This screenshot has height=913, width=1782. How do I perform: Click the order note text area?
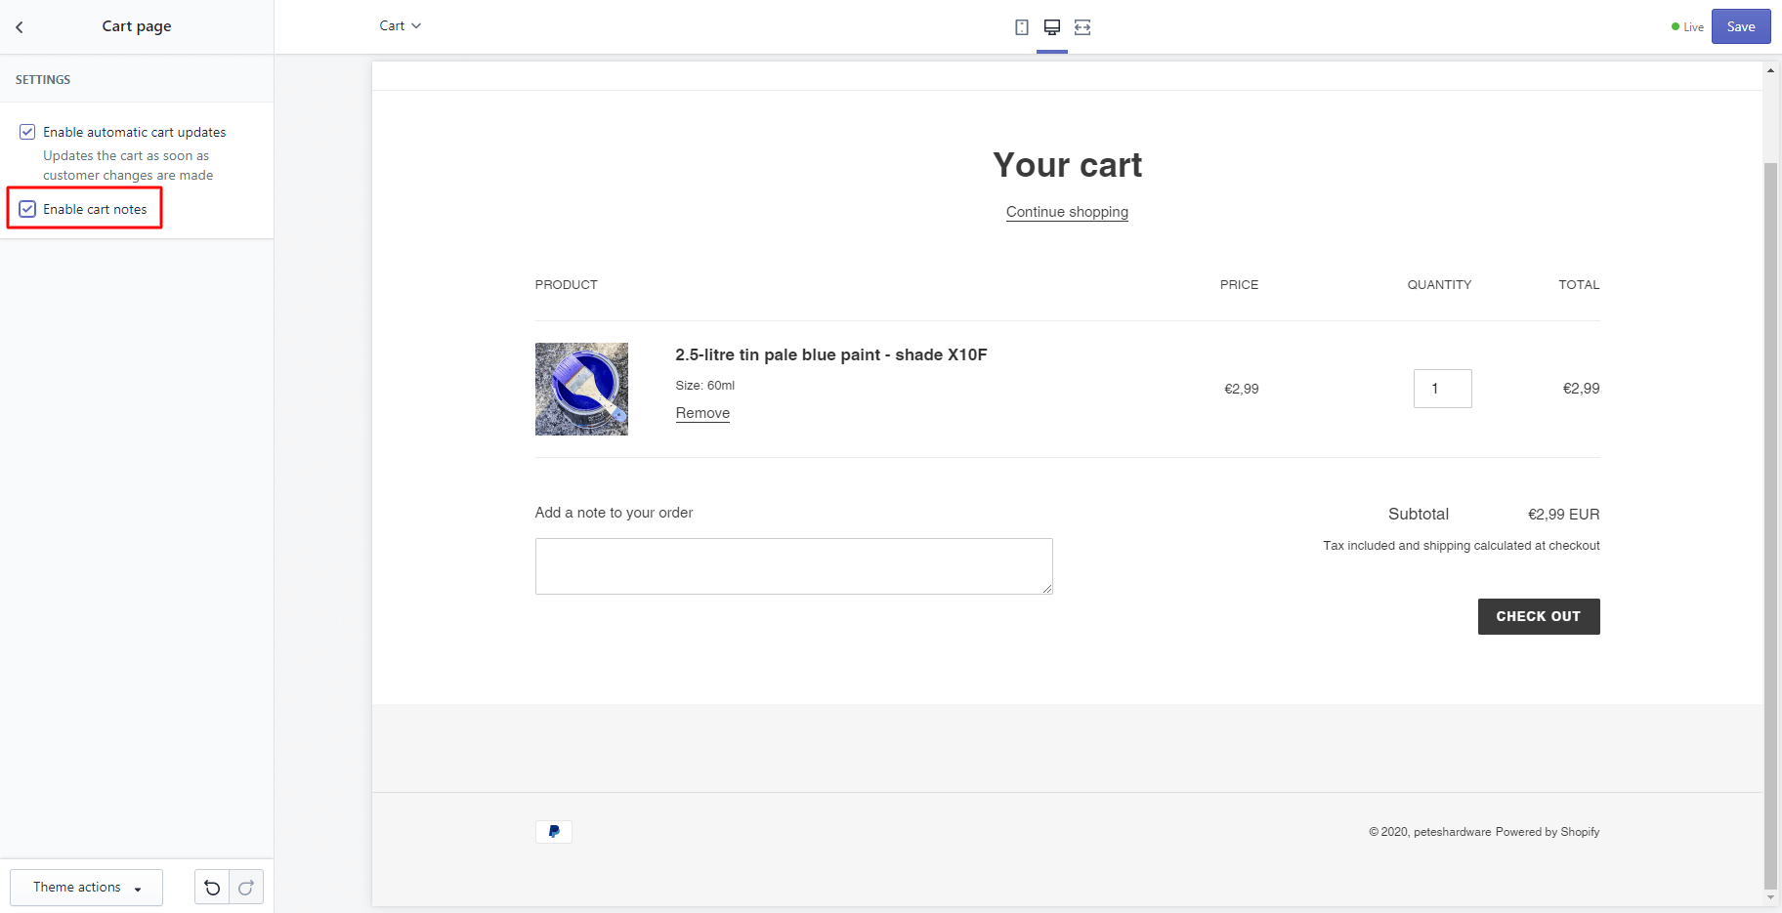793,565
